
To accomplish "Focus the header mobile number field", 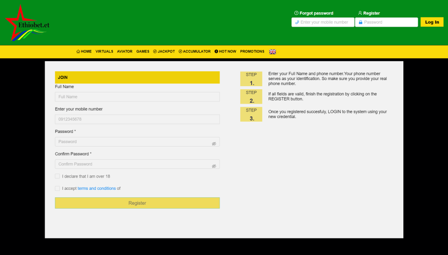I will (323, 22).
